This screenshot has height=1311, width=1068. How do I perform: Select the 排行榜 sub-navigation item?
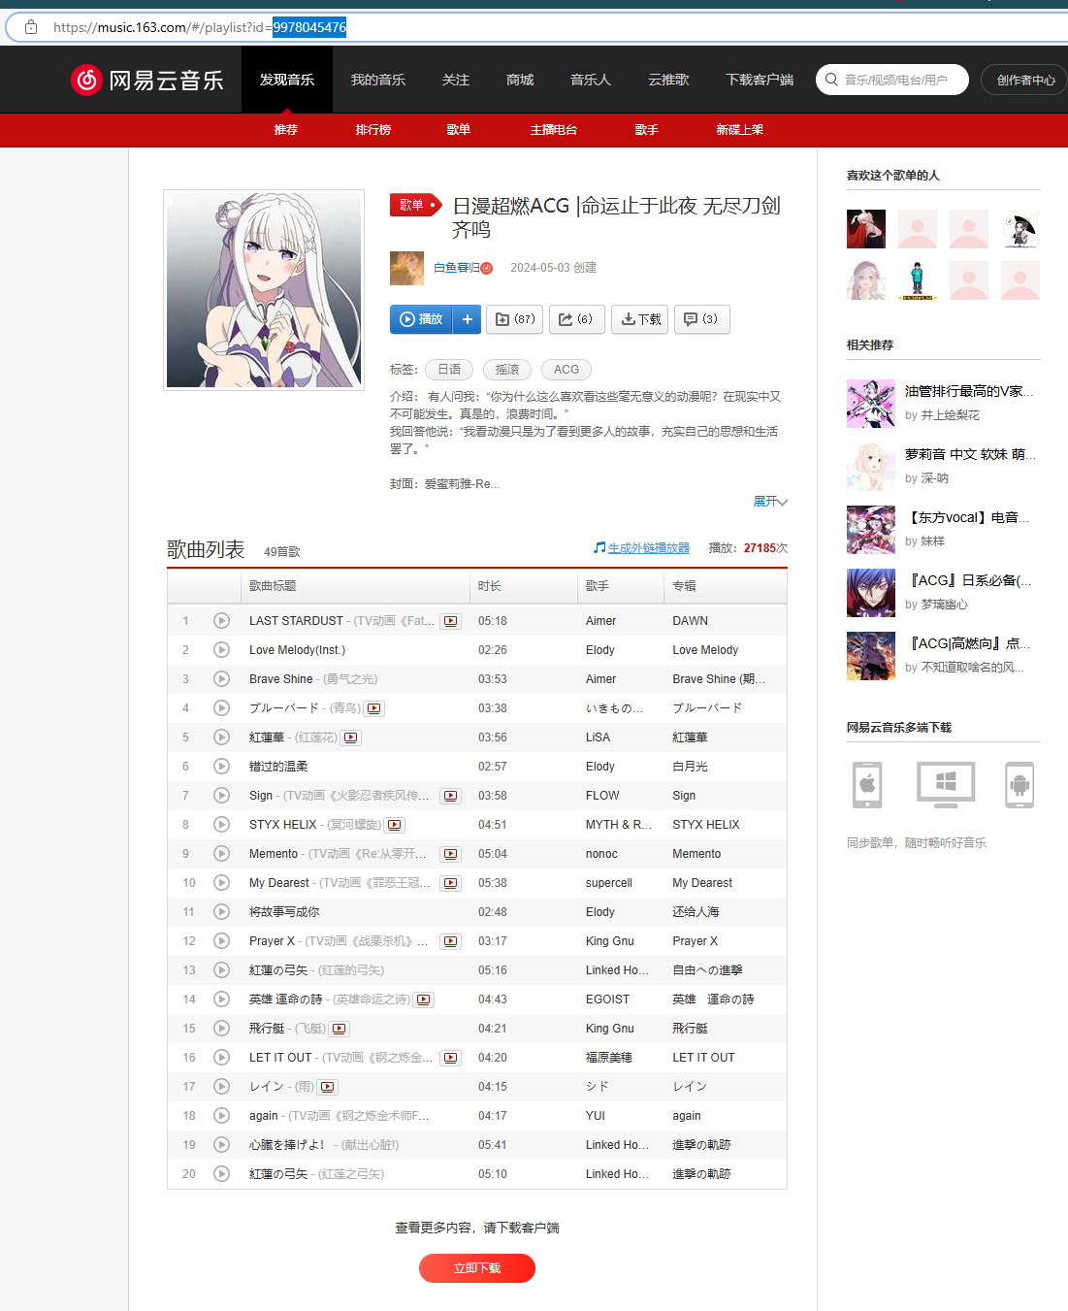[373, 129]
